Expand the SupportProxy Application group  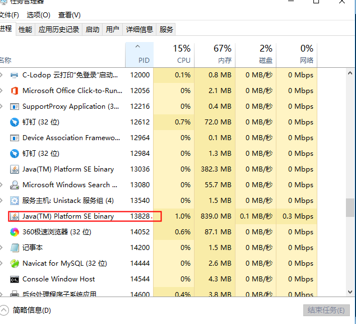point(1,107)
